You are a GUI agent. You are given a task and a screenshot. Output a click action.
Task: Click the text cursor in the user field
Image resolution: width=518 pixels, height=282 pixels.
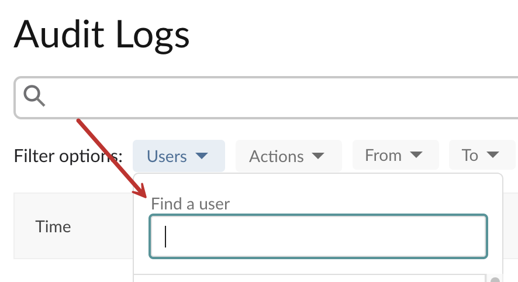(165, 236)
